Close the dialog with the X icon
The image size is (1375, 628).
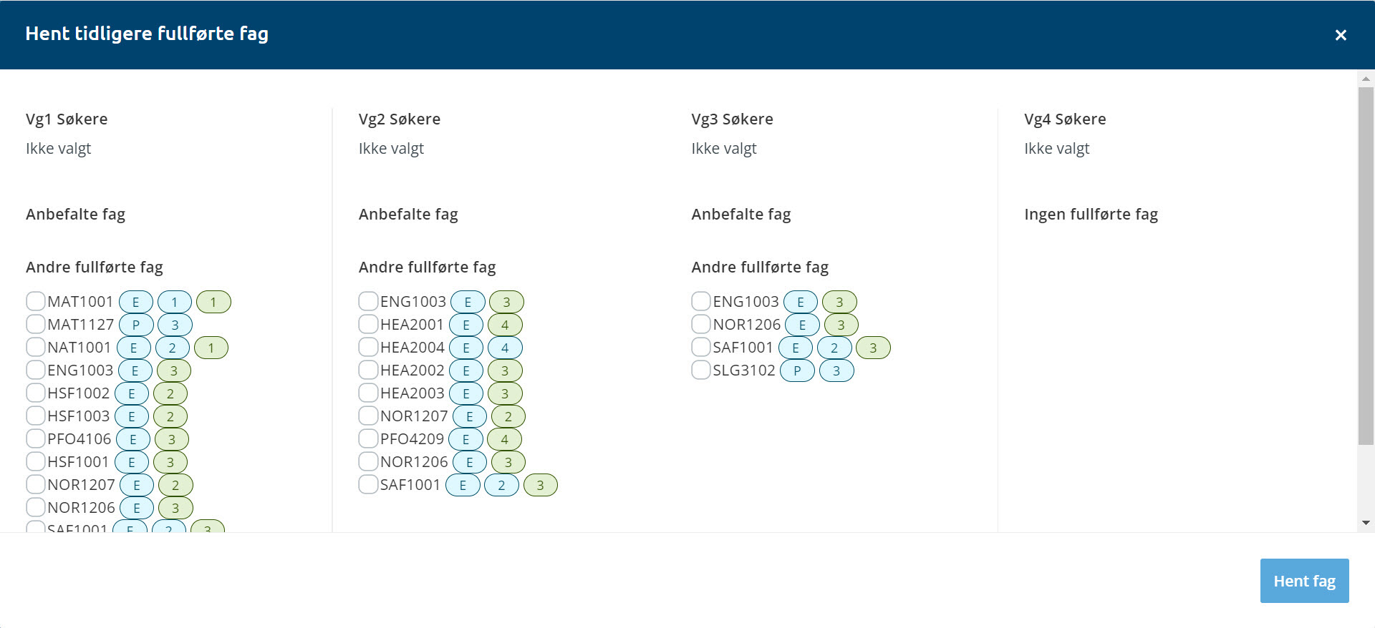click(x=1341, y=35)
